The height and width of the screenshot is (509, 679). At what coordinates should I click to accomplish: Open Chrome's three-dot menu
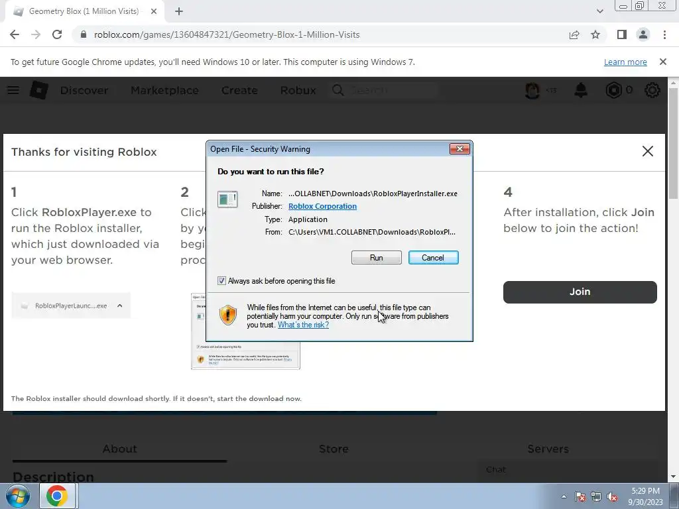[664, 34]
